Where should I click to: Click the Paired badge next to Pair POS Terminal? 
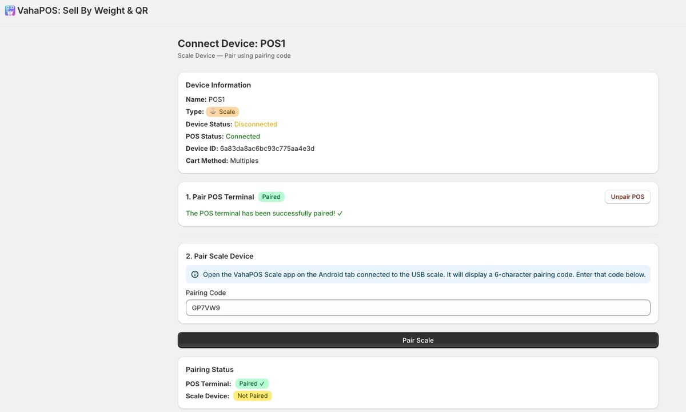click(x=271, y=197)
